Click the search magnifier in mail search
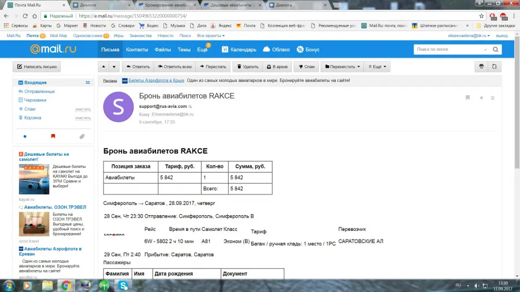Screen dimensions: 520x292 point(496,49)
